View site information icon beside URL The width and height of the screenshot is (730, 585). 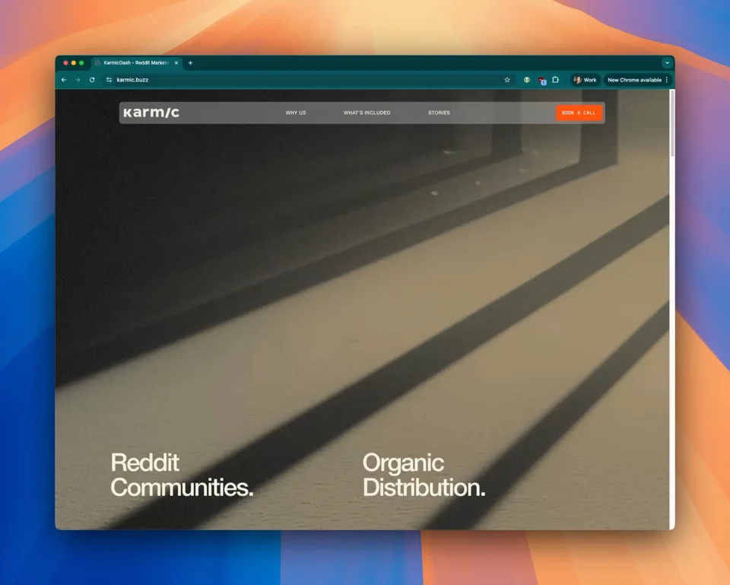(x=109, y=80)
